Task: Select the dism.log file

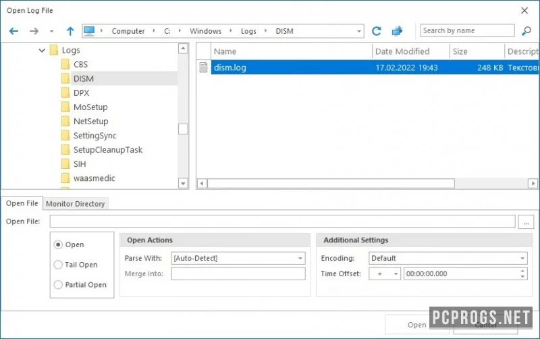Action: click(375, 68)
